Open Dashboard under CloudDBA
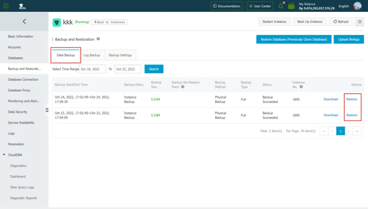Viewport: 368px width, 209px height. point(18,177)
